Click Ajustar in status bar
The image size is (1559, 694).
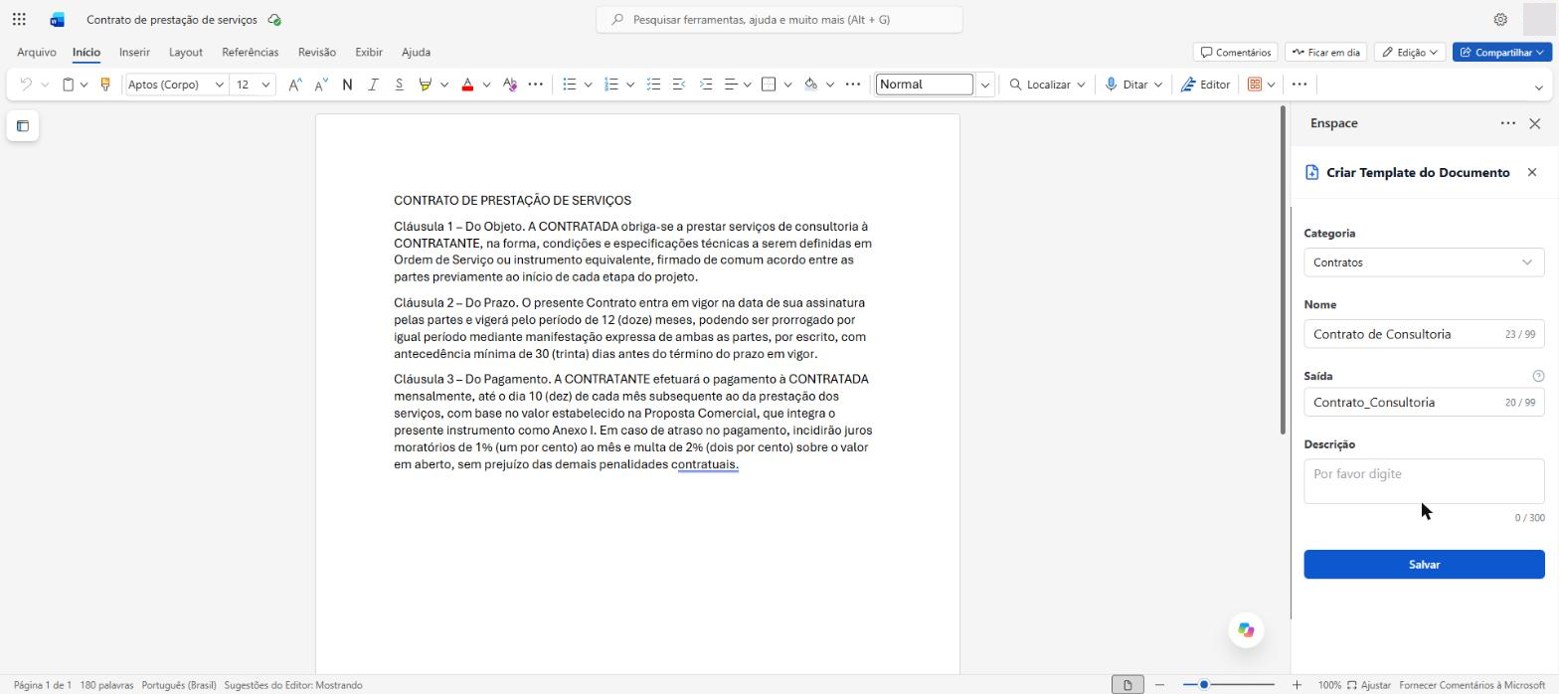(x=1368, y=685)
